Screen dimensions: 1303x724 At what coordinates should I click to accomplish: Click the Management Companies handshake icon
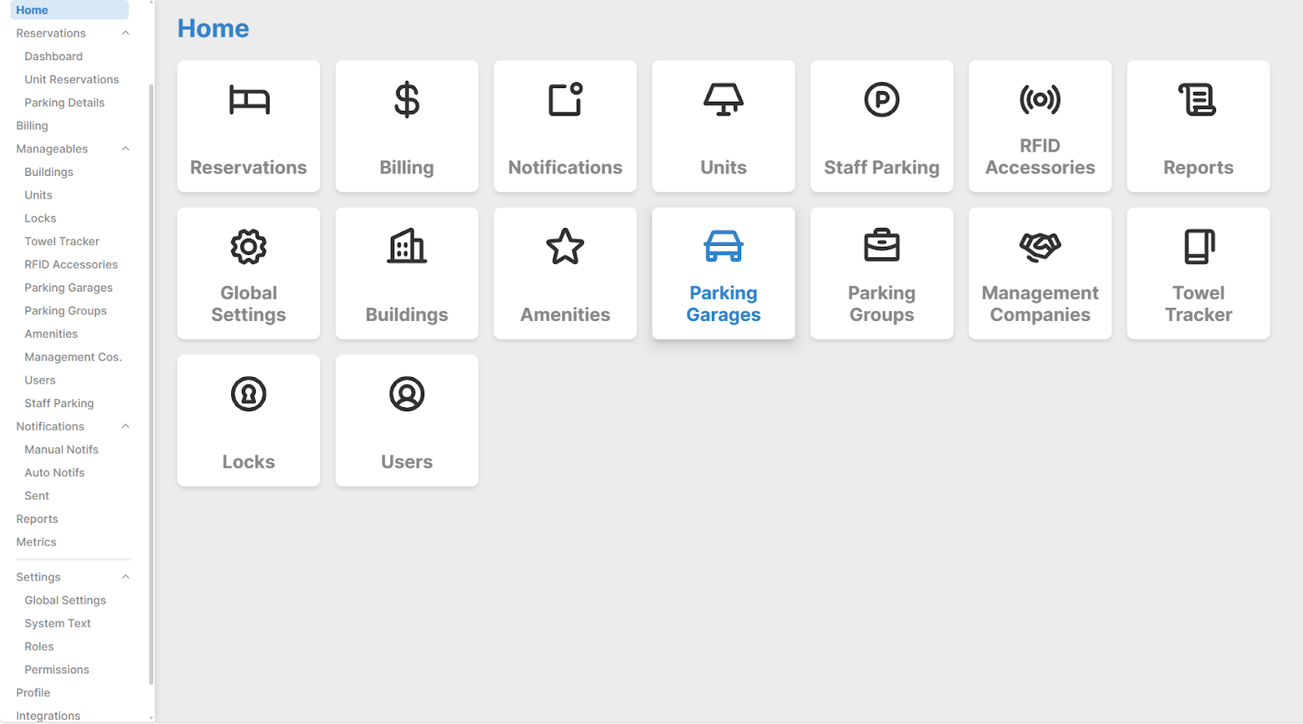[x=1040, y=247]
